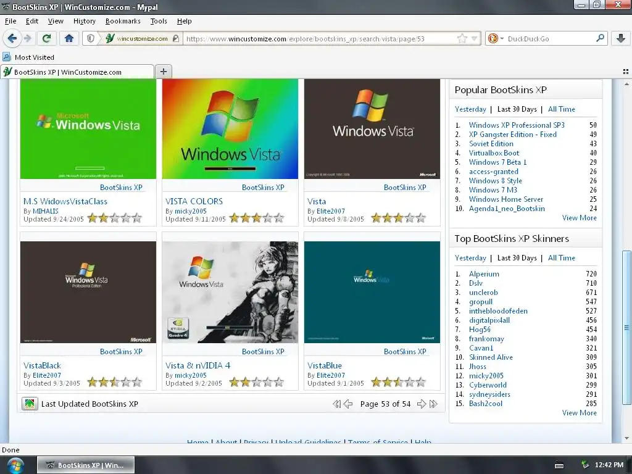Go to next page arrow

click(x=422, y=404)
